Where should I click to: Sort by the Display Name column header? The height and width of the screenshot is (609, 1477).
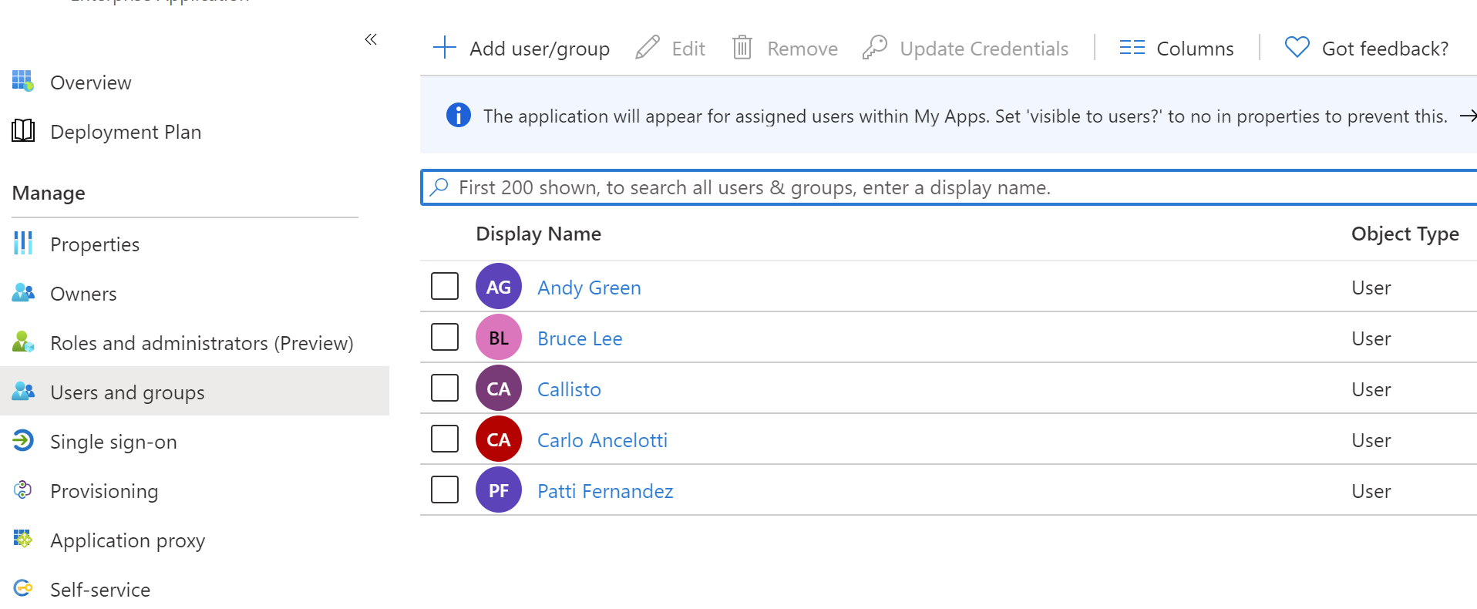pos(538,234)
